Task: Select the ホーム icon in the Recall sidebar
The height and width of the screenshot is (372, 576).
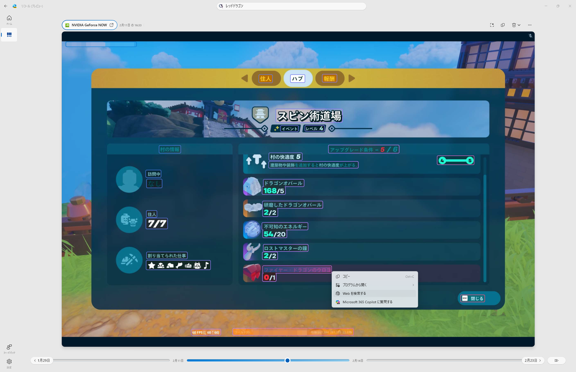Action: pos(9,19)
